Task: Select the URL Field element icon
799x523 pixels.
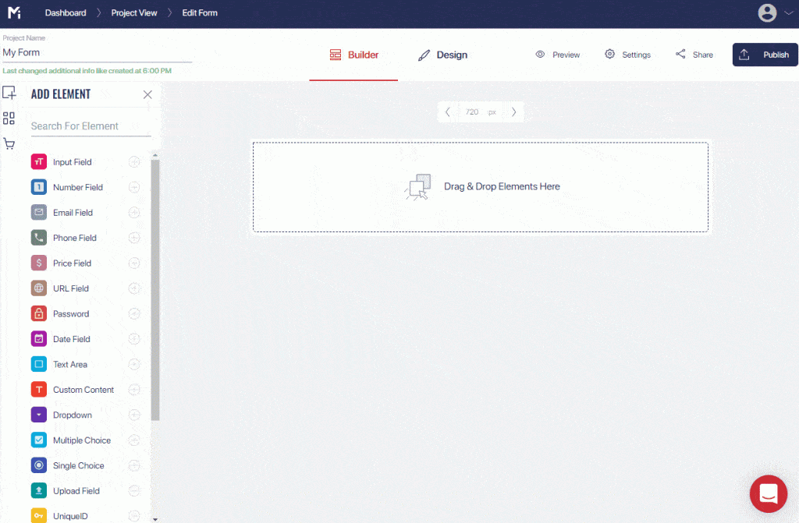Action: pos(39,288)
